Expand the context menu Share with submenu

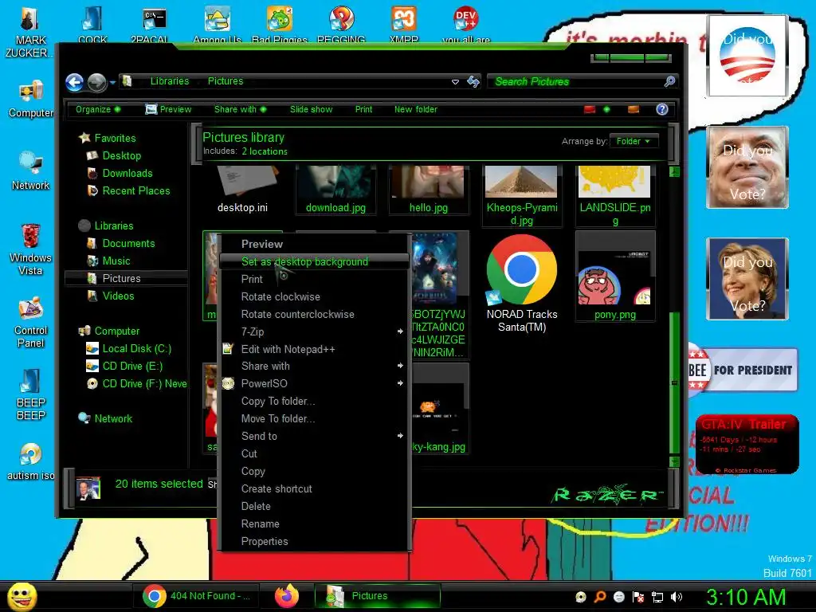314,366
